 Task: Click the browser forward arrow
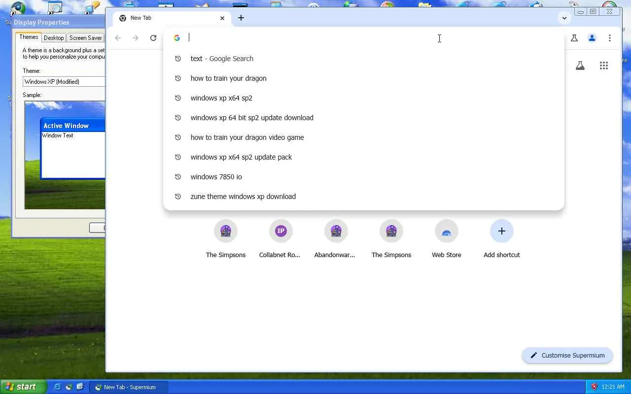tap(136, 38)
